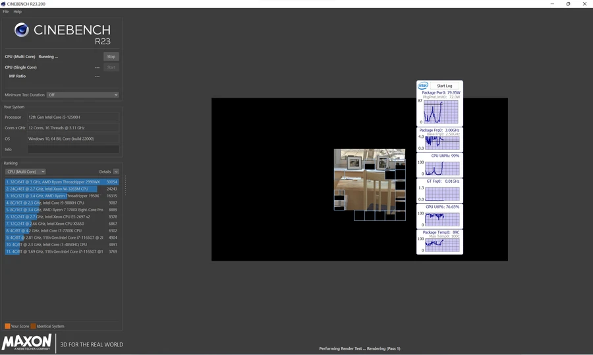Select the Ryzen 7 1700X ranking row
This screenshot has height=355, width=593.
pyautogui.click(x=62, y=210)
